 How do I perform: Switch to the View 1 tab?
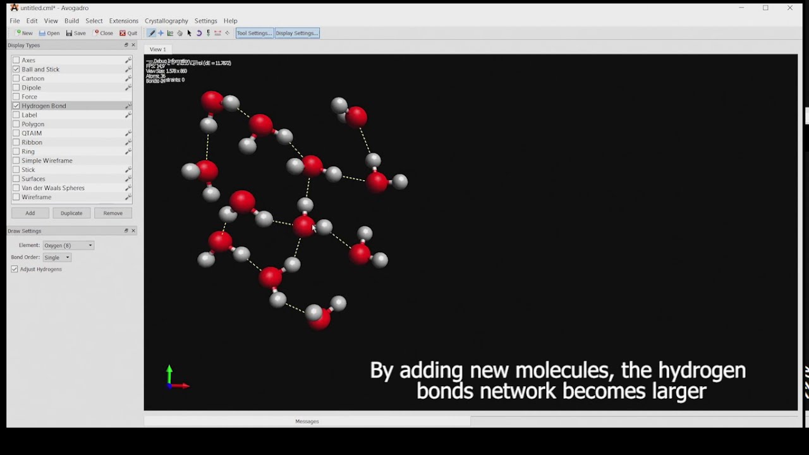[x=157, y=49]
